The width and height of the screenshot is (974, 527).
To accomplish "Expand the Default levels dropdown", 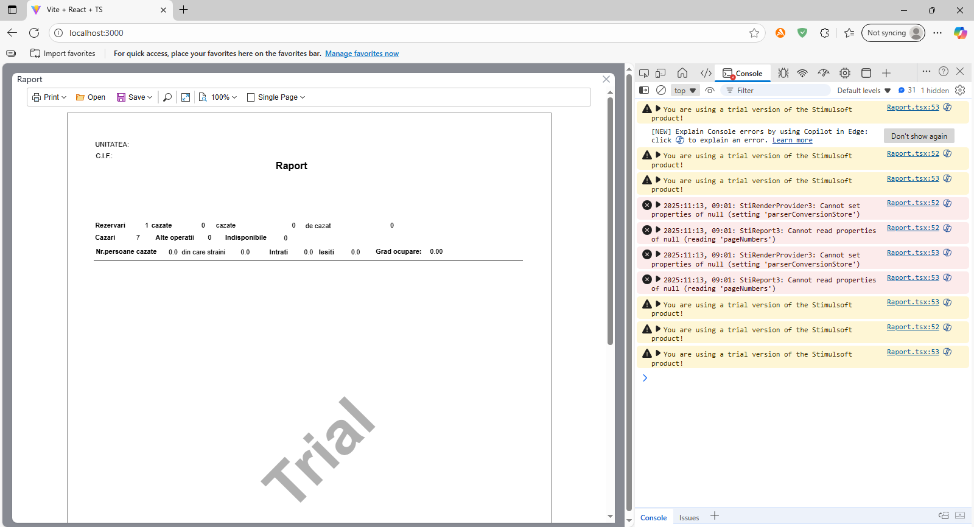I will [x=863, y=91].
